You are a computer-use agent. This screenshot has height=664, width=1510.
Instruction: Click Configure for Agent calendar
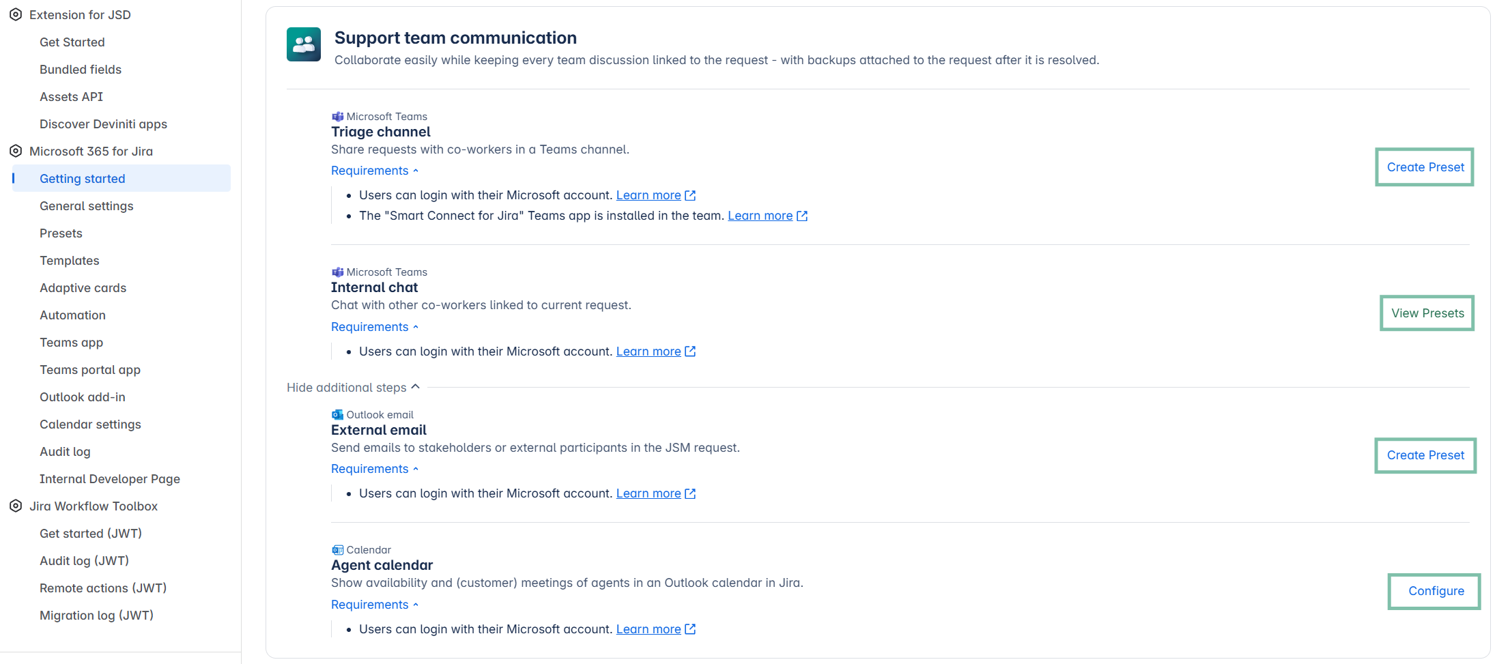pyautogui.click(x=1436, y=591)
